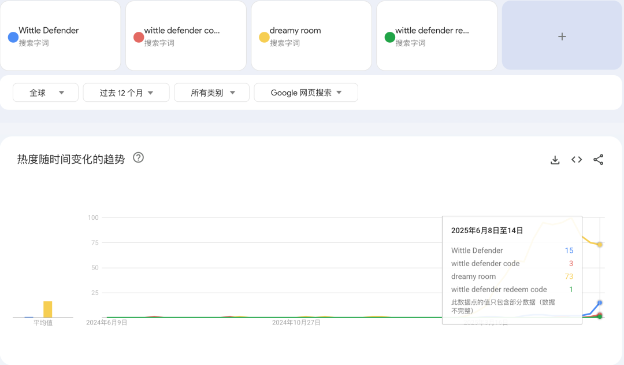
Task: Expand the 过去 12 个月 time range selector
Action: pos(125,92)
